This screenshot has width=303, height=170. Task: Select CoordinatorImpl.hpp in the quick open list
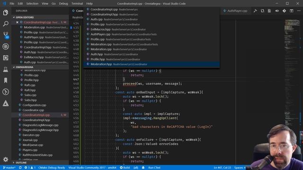tap(151, 15)
